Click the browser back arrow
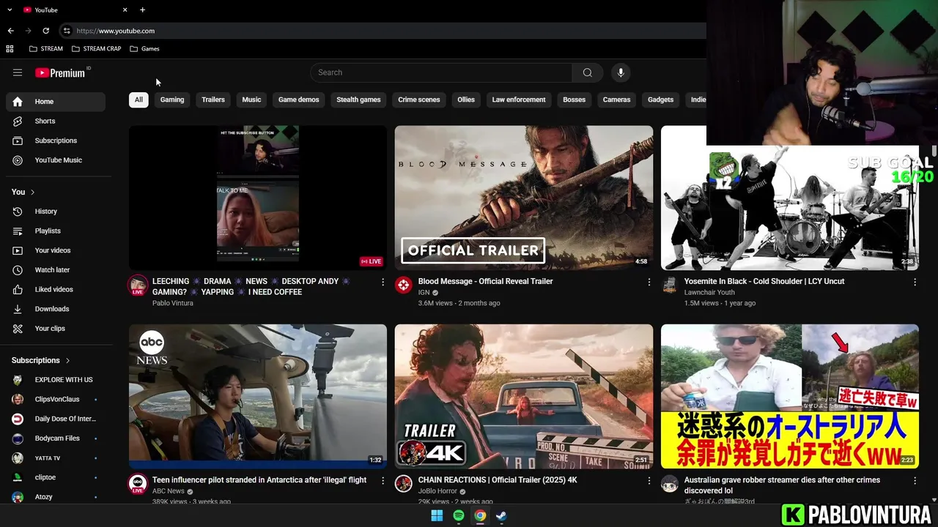This screenshot has height=527, width=938. 10,31
